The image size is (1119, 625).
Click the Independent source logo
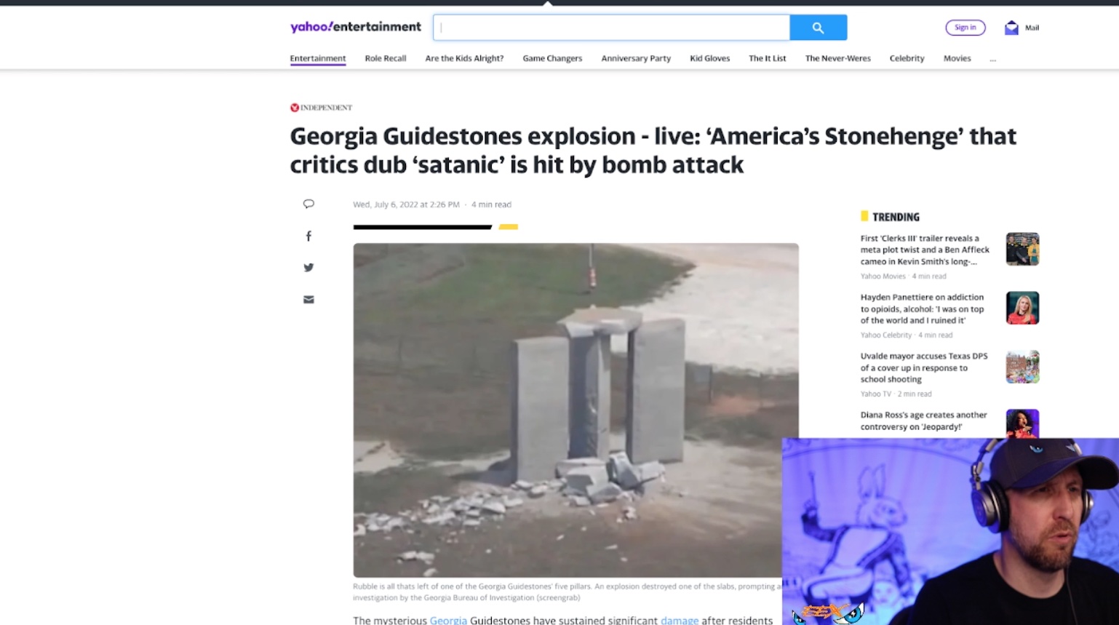(321, 108)
